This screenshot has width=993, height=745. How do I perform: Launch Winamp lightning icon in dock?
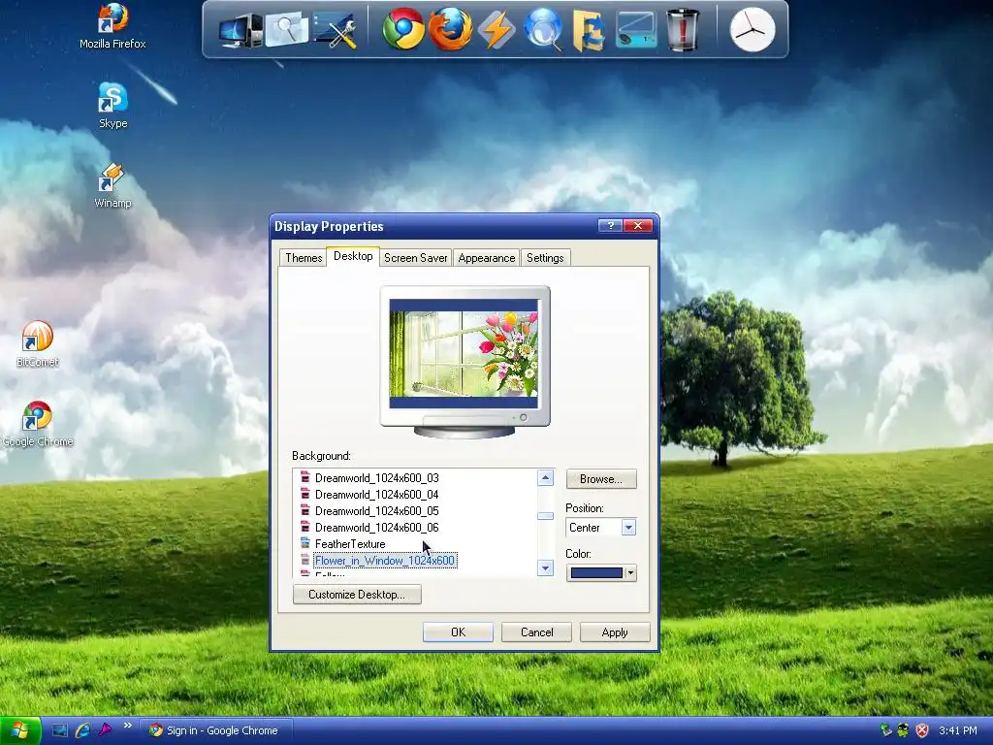pos(496,29)
